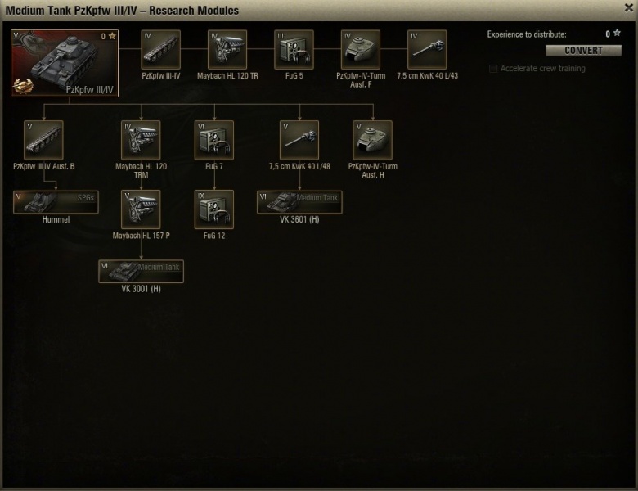Click the 'PzKpfw III IV Ausf. B' label

point(44,166)
